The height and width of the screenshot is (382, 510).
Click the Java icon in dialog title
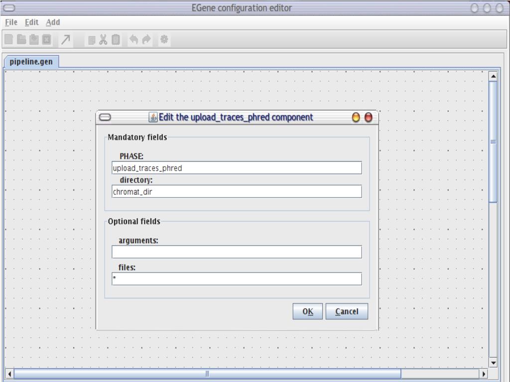pyautogui.click(x=153, y=117)
